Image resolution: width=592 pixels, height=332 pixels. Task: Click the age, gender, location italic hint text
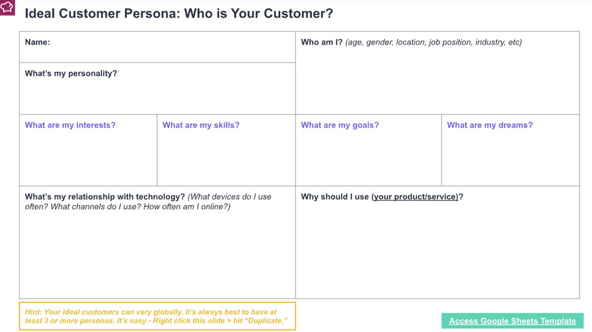coord(433,43)
